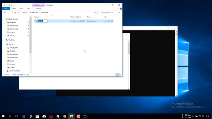Open pinned Desktop under Quick access
Image resolution: width=212 pixels, height=119 pixels.
[x=13, y=22]
